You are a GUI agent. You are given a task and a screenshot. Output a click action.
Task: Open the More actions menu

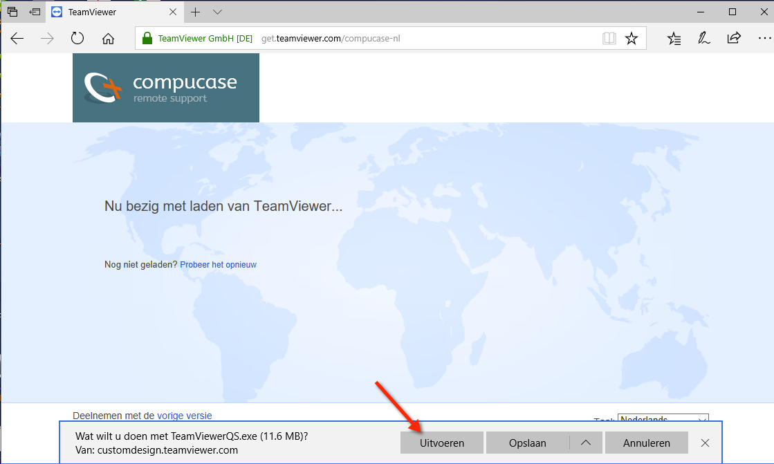(x=764, y=39)
